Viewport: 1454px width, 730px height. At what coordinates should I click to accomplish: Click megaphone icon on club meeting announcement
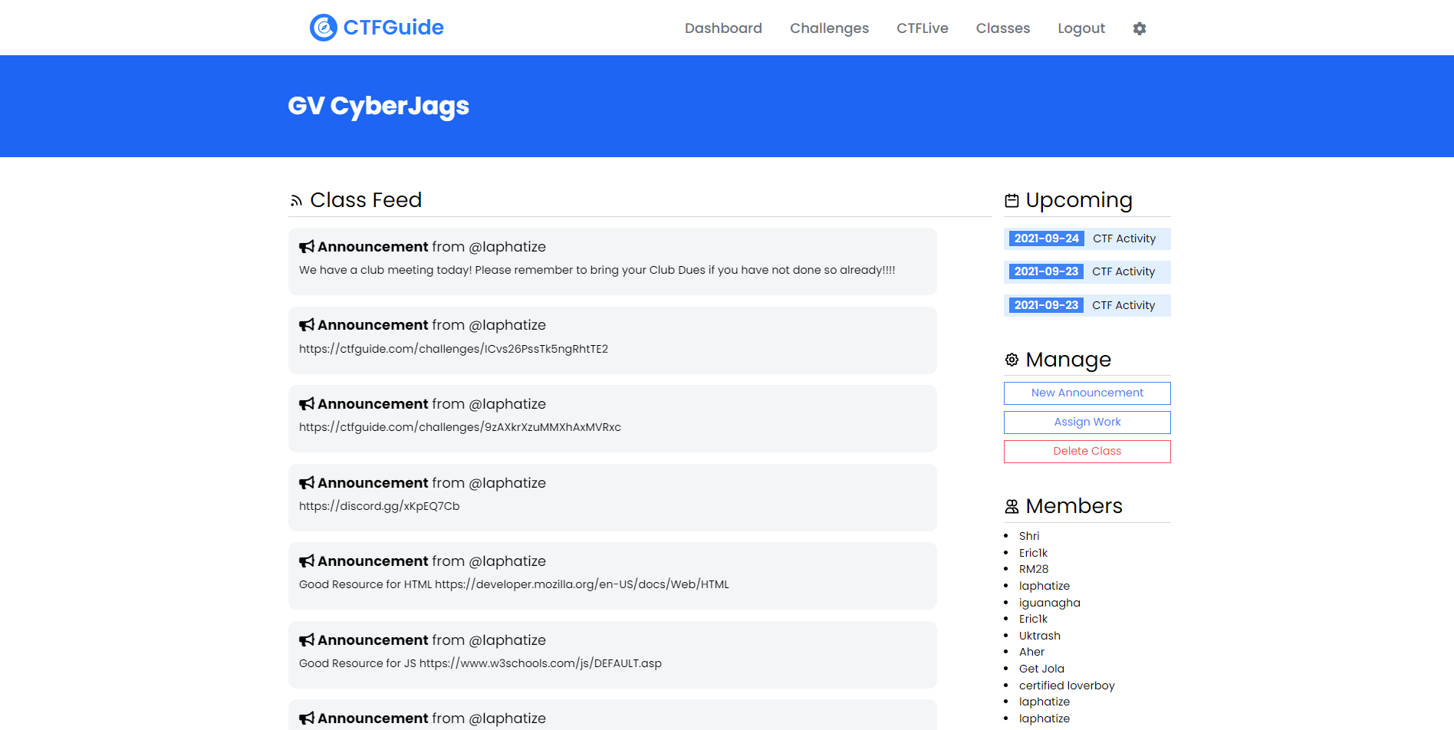point(307,247)
